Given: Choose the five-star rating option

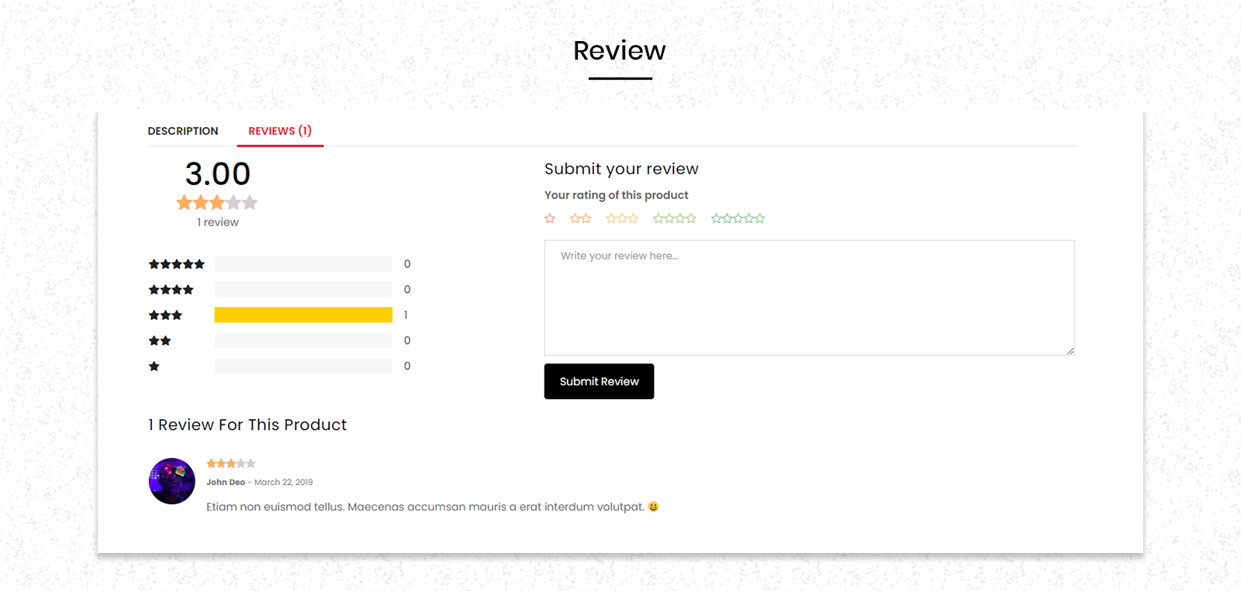Looking at the screenshot, I should pyautogui.click(x=738, y=218).
